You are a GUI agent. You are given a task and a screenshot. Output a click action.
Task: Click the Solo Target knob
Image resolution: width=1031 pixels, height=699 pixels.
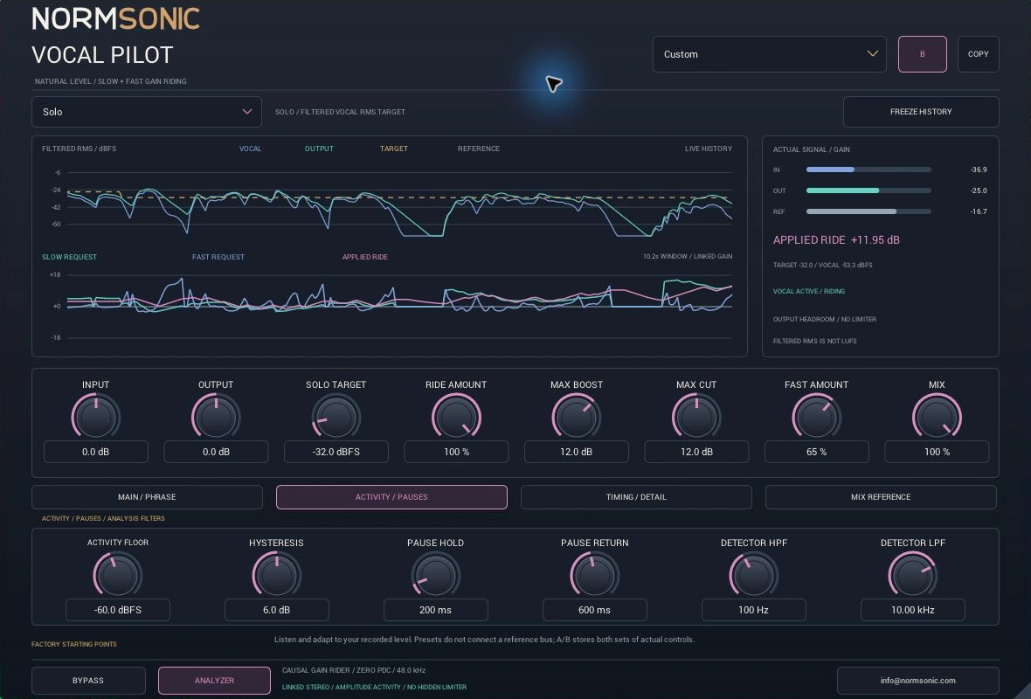coord(336,417)
